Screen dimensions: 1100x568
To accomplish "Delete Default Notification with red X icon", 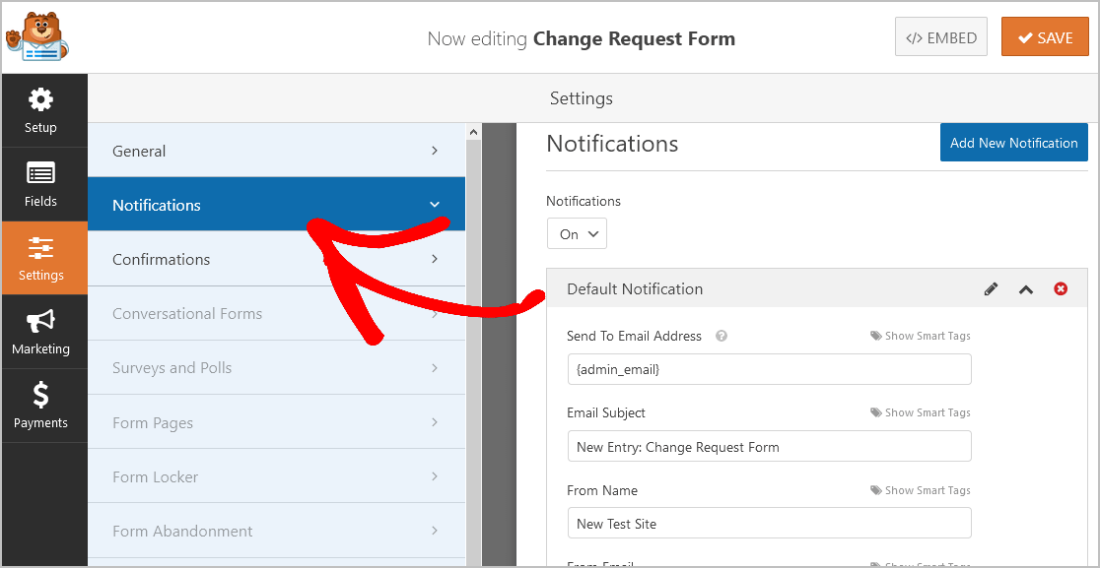I will tap(1061, 289).
